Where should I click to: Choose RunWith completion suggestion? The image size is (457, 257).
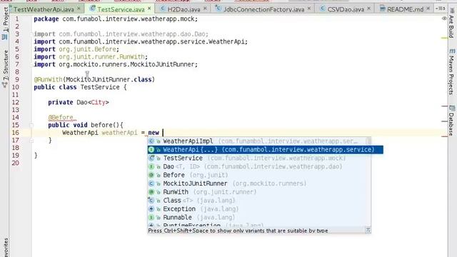point(259,192)
